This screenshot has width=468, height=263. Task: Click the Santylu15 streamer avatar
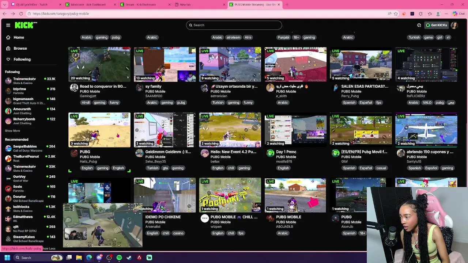pyautogui.click(x=401, y=153)
